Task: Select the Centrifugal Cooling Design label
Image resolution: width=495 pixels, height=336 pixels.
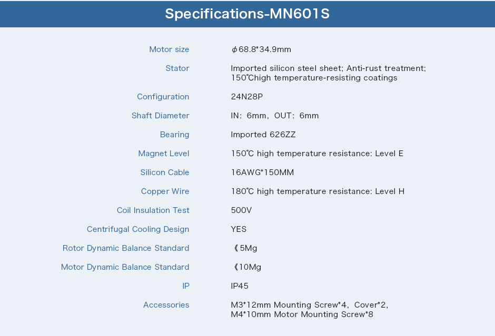Action: [x=138, y=229]
